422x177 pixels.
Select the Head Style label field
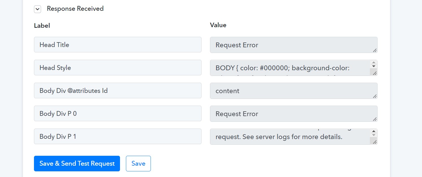click(118, 67)
